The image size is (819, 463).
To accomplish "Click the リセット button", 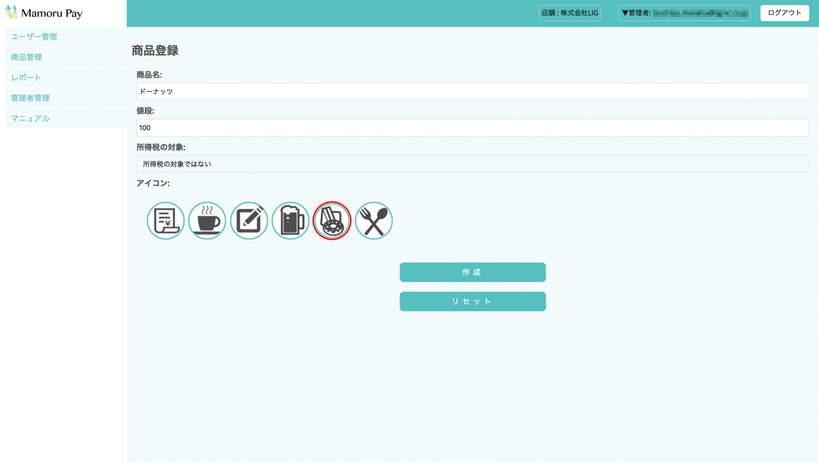I will pyautogui.click(x=473, y=301).
